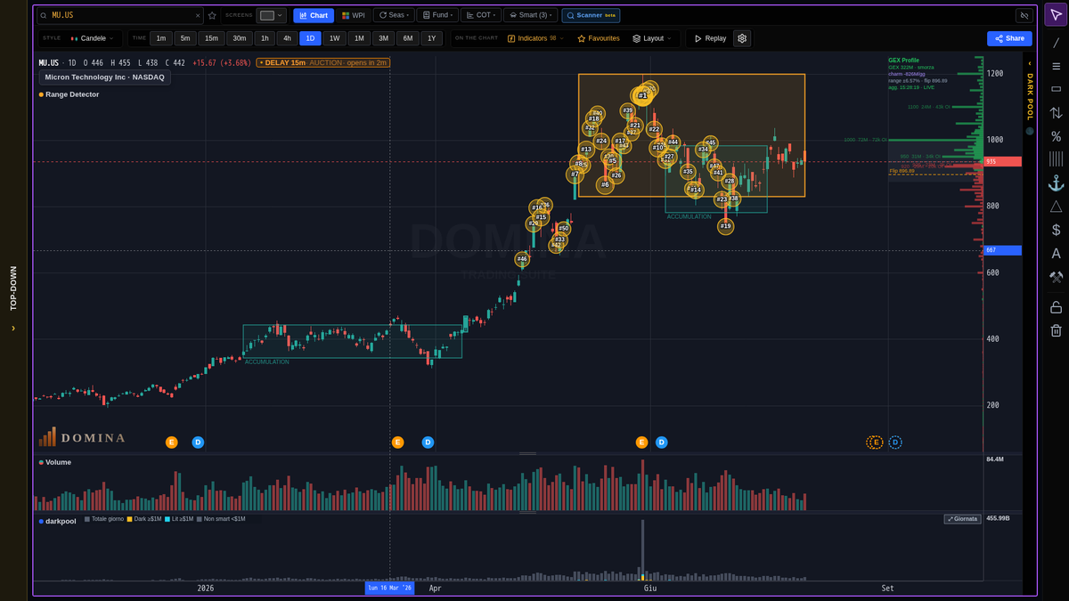Select the trend line drawing tool
1069x601 pixels.
pos(1056,42)
